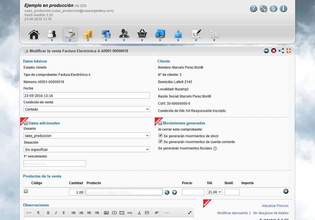315x220 pixels.
Task: Open the paragraph format editor button
Action: pyautogui.click(x=38, y=213)
